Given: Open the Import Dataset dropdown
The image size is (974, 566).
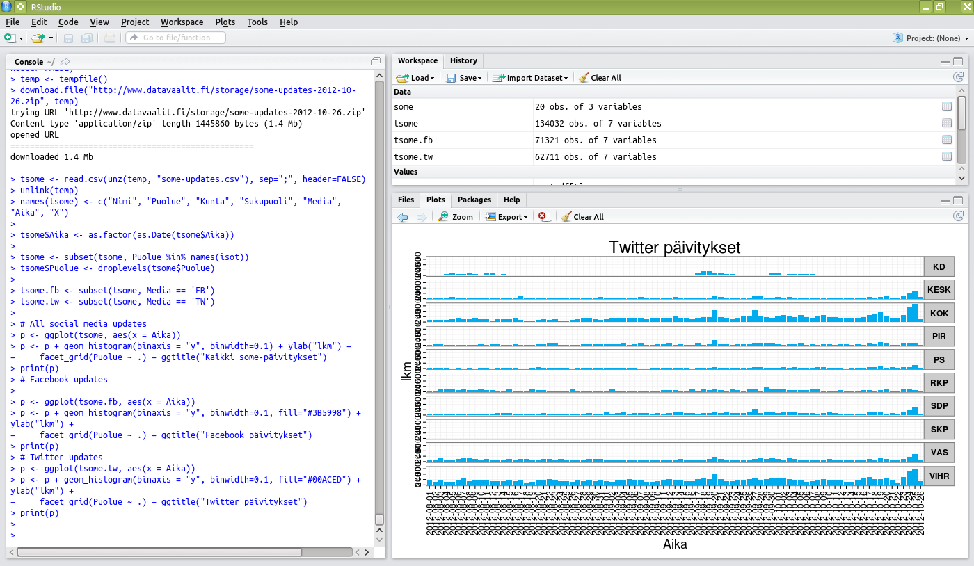Looking at the screenshot, I should (x=530, y=78).
